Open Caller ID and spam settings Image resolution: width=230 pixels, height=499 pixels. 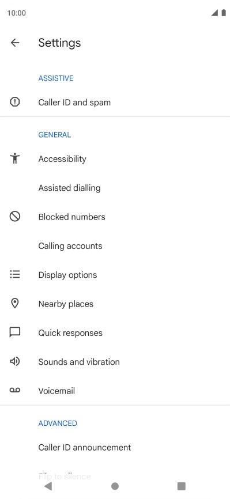coord(115,102)
